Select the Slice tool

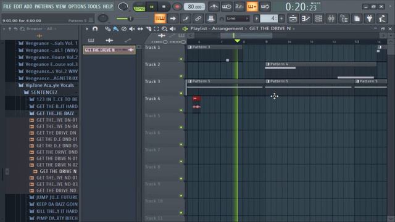click(148, 29)
